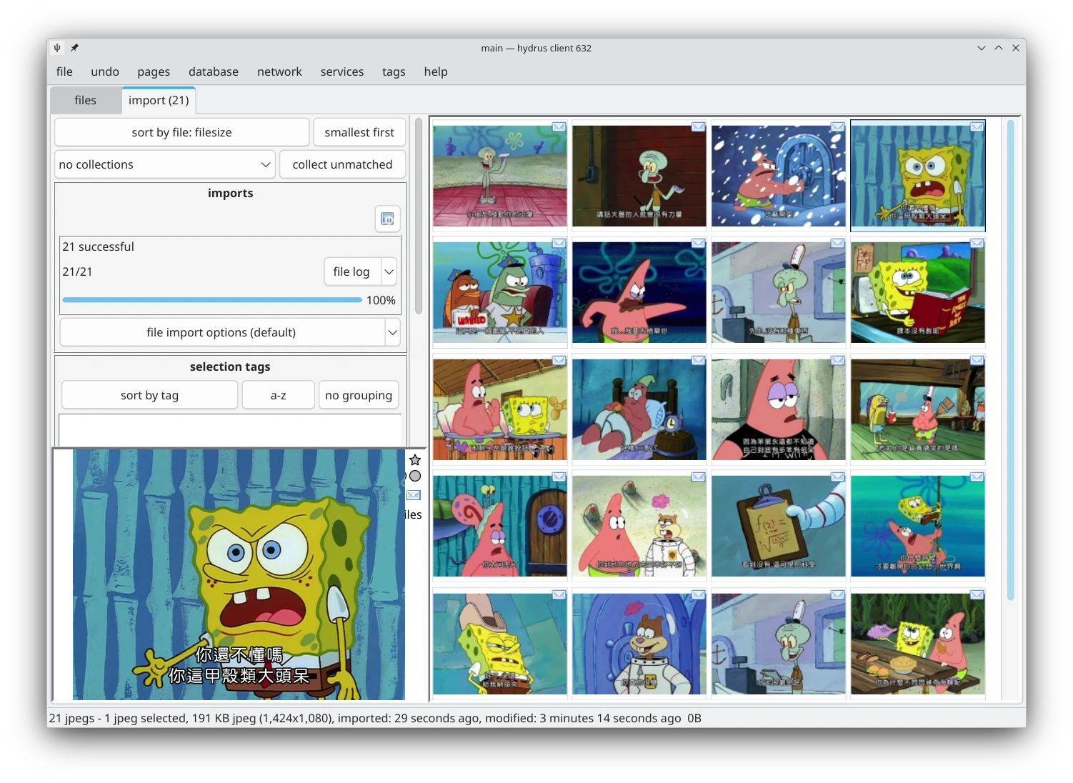This screenshot has width=1073, height=783.
Task: Click the a-z sort button
Action: tap(278, 394)
